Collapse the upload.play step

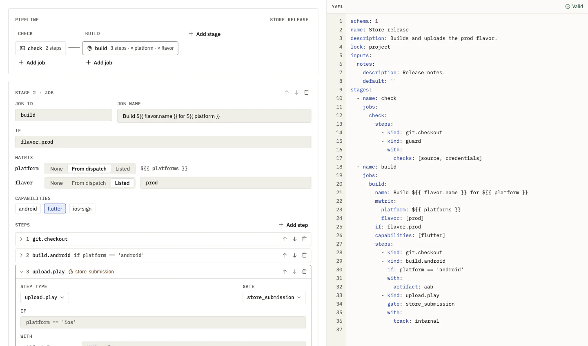click(x=21, y=272)
